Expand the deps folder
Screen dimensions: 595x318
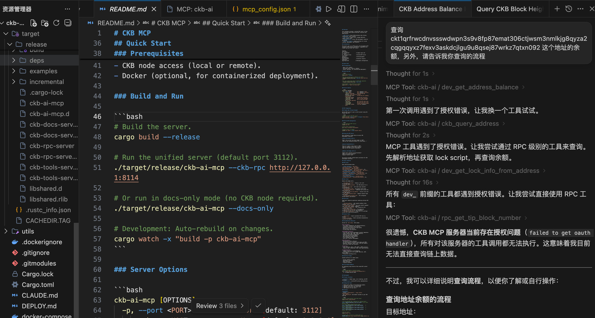13,60
